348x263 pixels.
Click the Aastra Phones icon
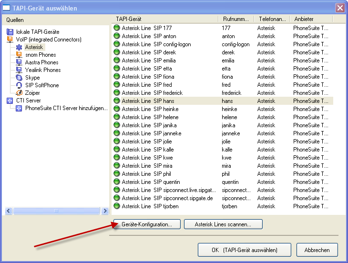(19, 62)
